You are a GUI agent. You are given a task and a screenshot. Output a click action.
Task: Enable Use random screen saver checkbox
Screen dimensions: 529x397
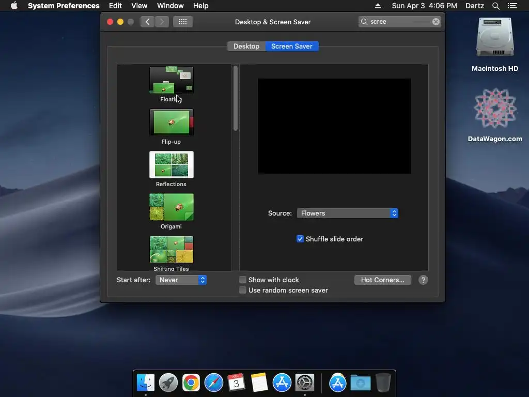tap(243, 291)
